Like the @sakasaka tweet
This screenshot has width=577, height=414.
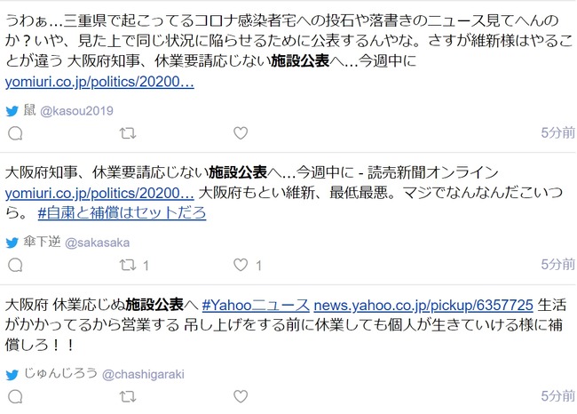(241, 265)
